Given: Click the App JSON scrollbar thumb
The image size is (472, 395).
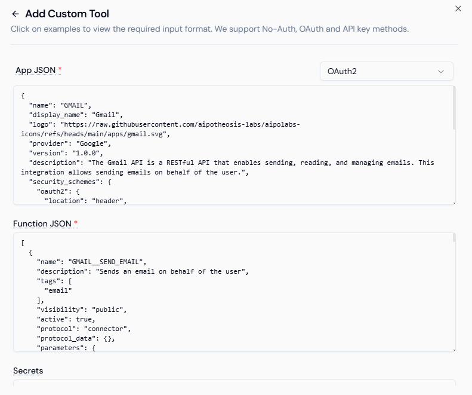Looking at the screenshot, I should click(454, 108).
